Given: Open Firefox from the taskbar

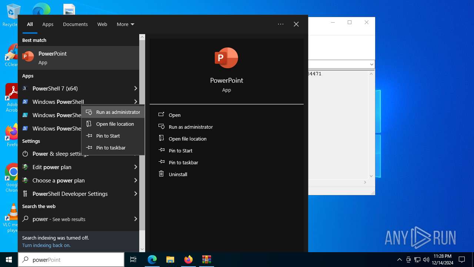Looking at the screenshot, I should click(x=188, y=260).
